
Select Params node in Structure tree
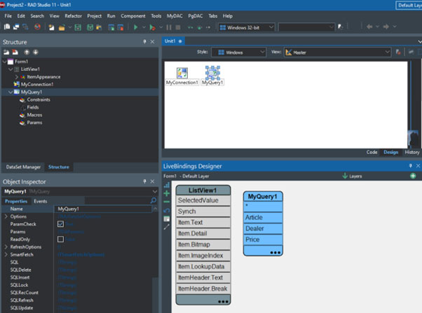tap(34, 123)
